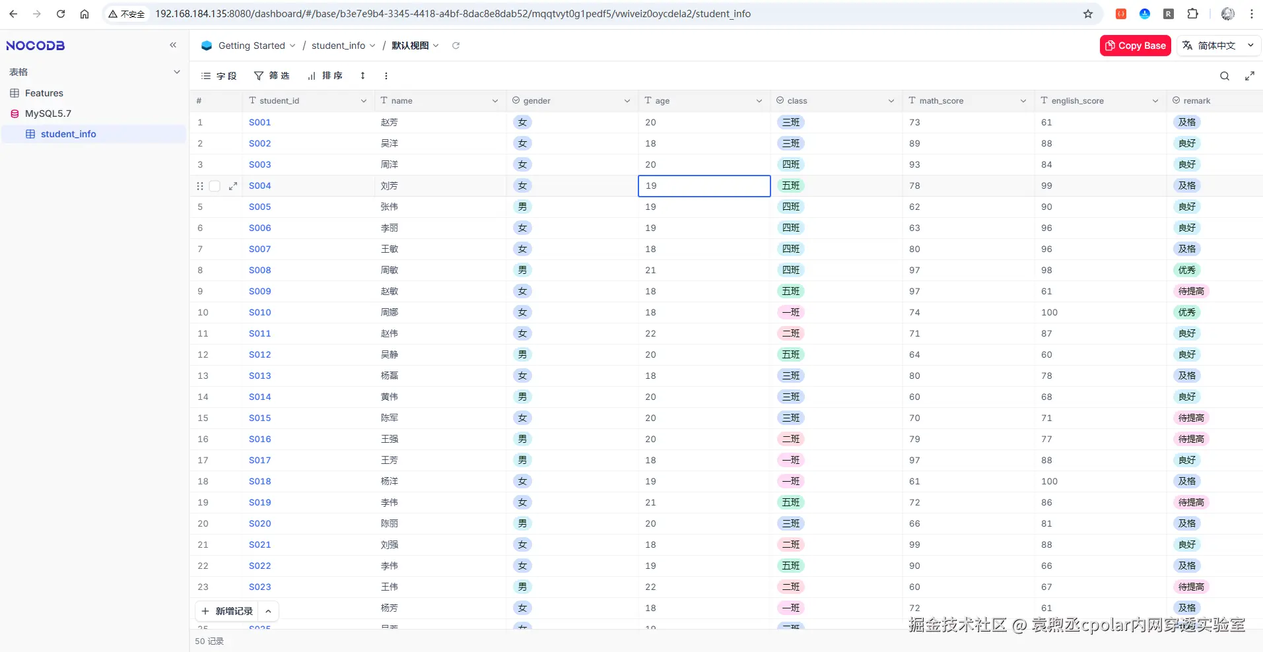Screen dimensions: 1263x652
Task: Open the toolbar more options dots
Action: click(x=386, y=76)
